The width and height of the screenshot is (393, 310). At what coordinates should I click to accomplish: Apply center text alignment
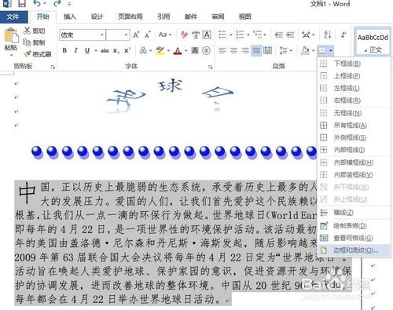click(233, 50)
